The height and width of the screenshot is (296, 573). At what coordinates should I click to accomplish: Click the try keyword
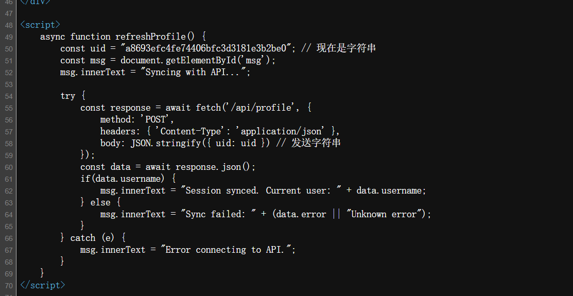click(x=67, y=96)
